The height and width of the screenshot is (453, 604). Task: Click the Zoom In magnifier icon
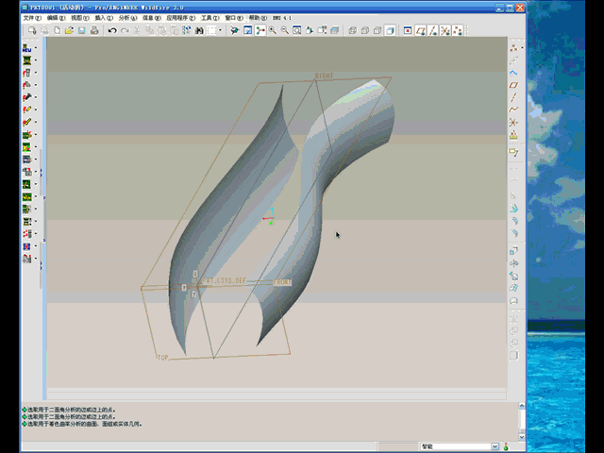click(272, 31)
